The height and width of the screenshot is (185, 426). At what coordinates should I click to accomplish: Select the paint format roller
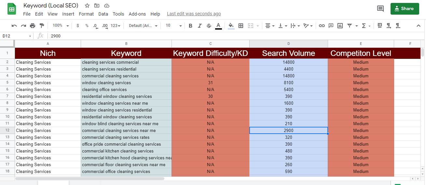(x=42, y=26)
